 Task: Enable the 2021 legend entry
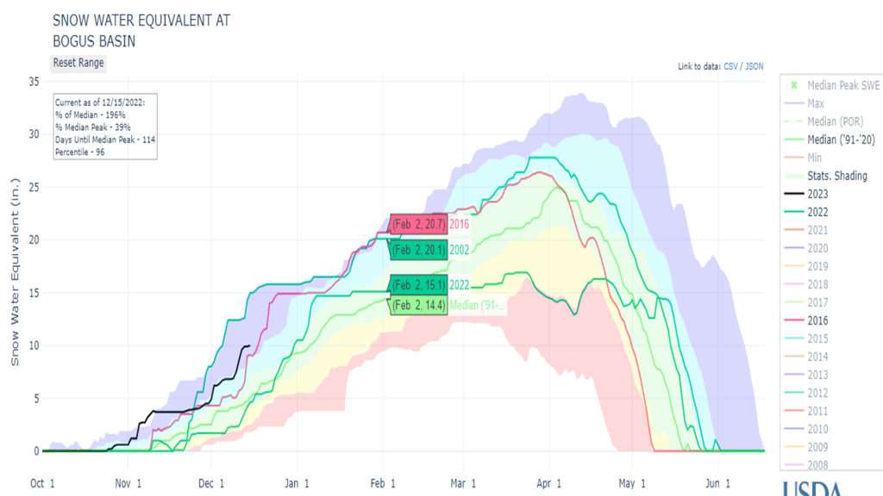(x=817, y=230)
